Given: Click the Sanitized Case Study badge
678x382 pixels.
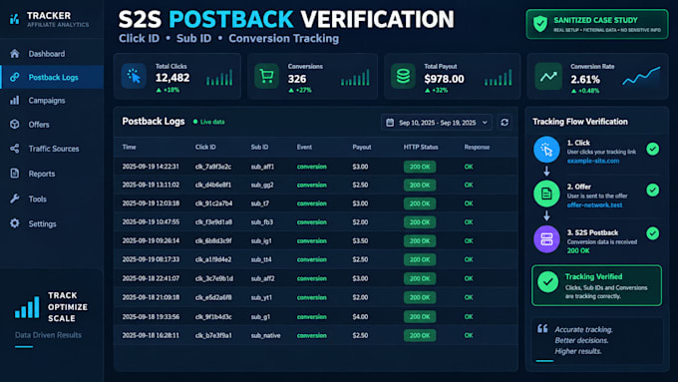Looking at the screenshot, I should [597, 24].
